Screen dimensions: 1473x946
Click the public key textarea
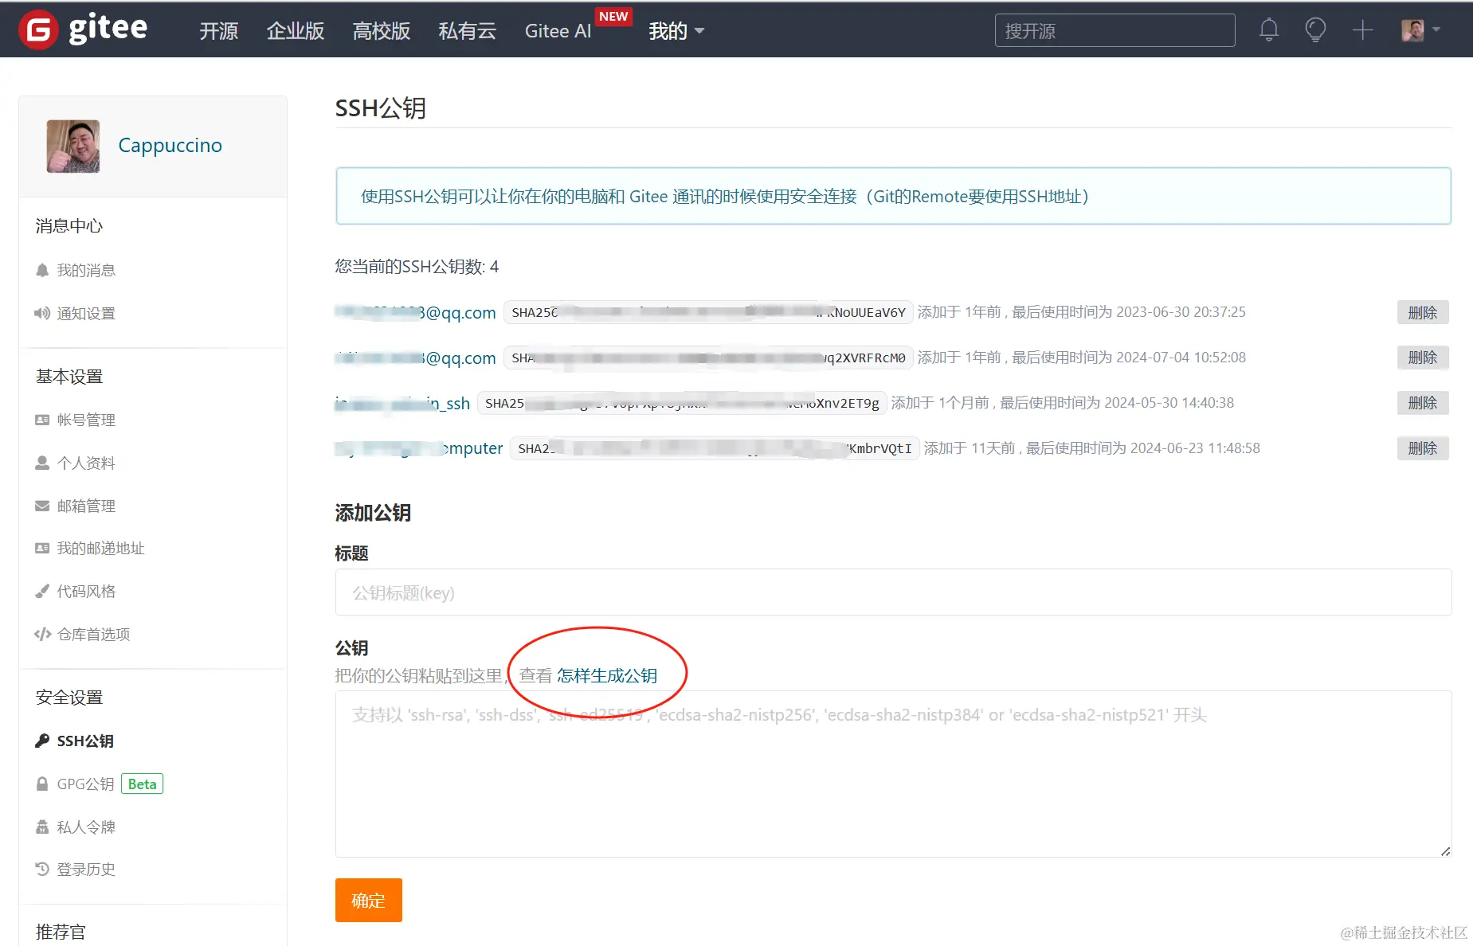click(x=893, y=773)
